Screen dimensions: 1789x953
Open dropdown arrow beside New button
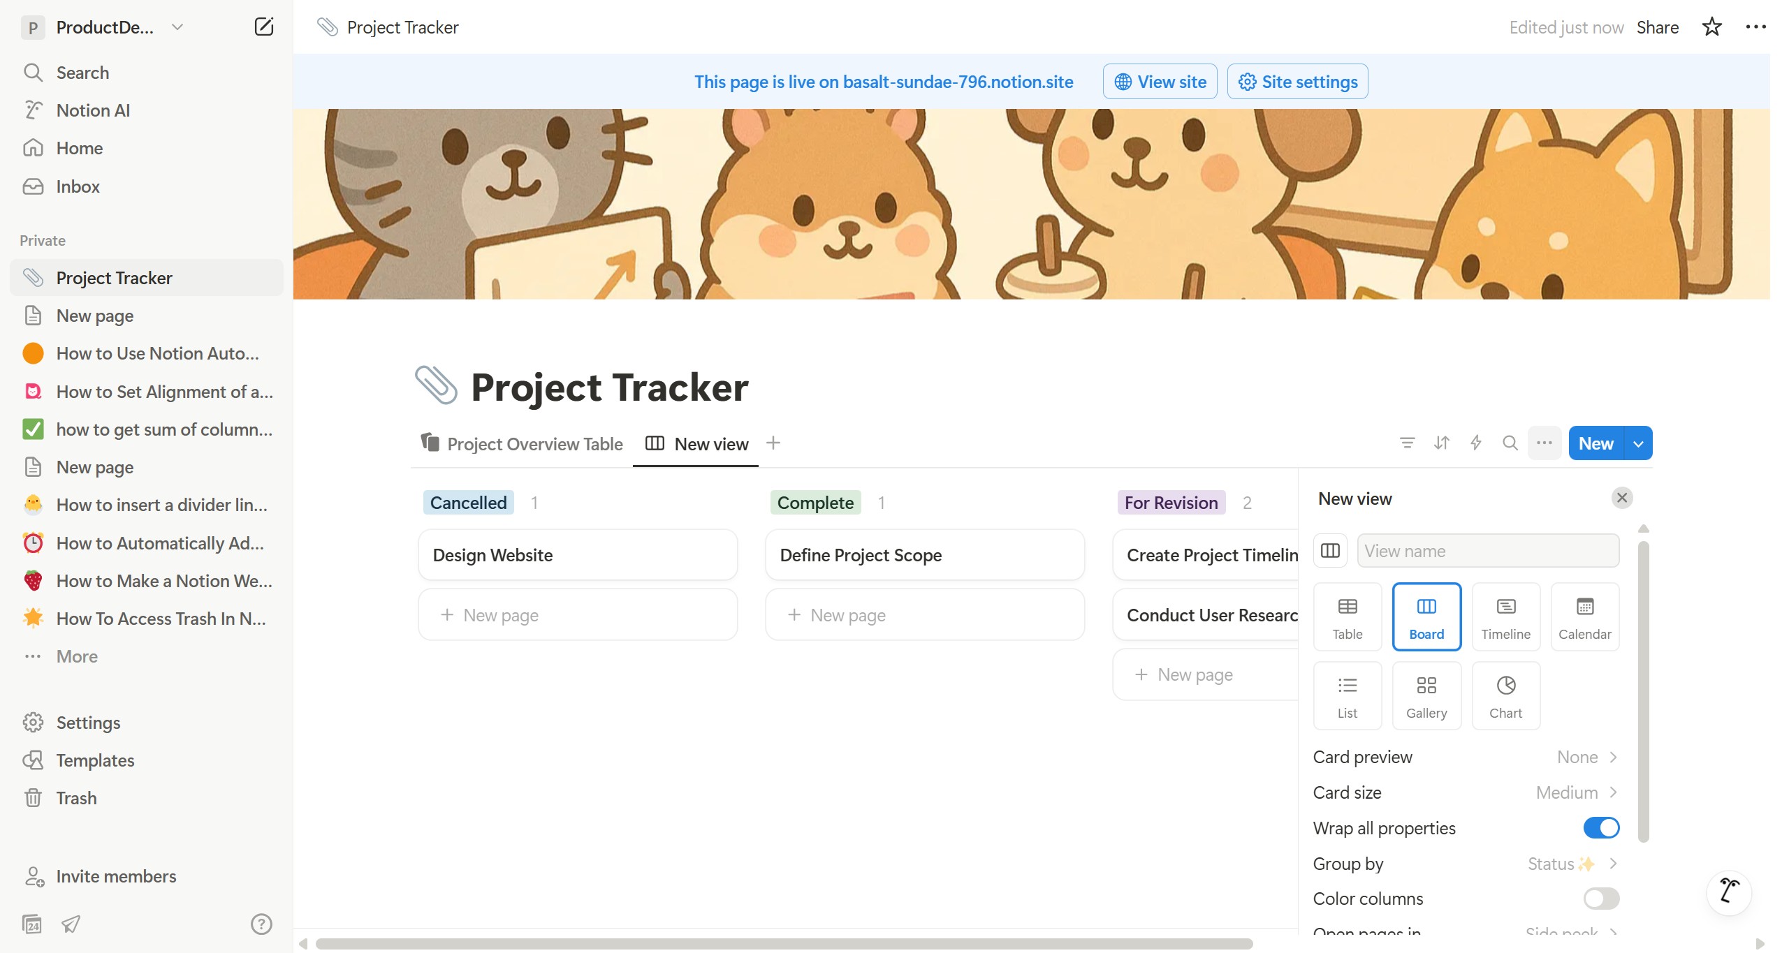click(x=1638, y=443)
